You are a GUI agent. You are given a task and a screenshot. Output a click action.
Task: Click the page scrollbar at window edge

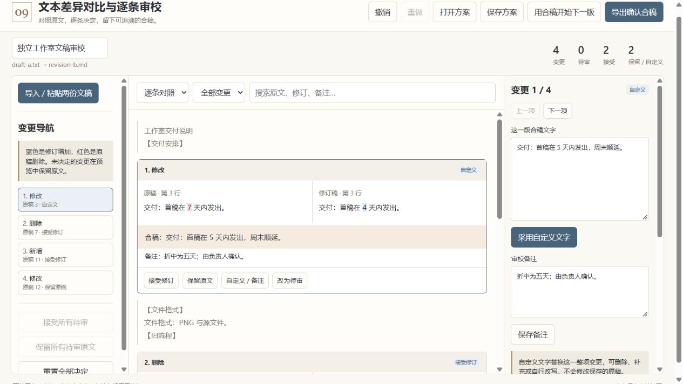click(679, 189)
